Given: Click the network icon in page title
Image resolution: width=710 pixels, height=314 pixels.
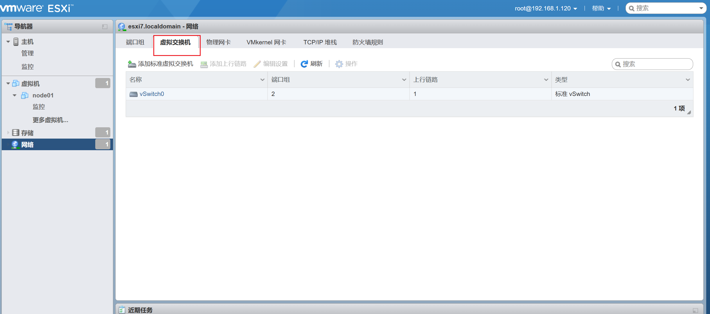Looking at the screenshot, I should pos(122,27).
